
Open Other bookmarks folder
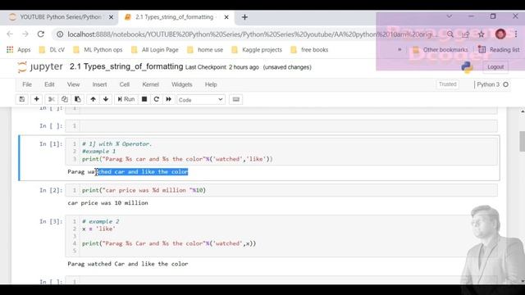(x=440, y=50)
